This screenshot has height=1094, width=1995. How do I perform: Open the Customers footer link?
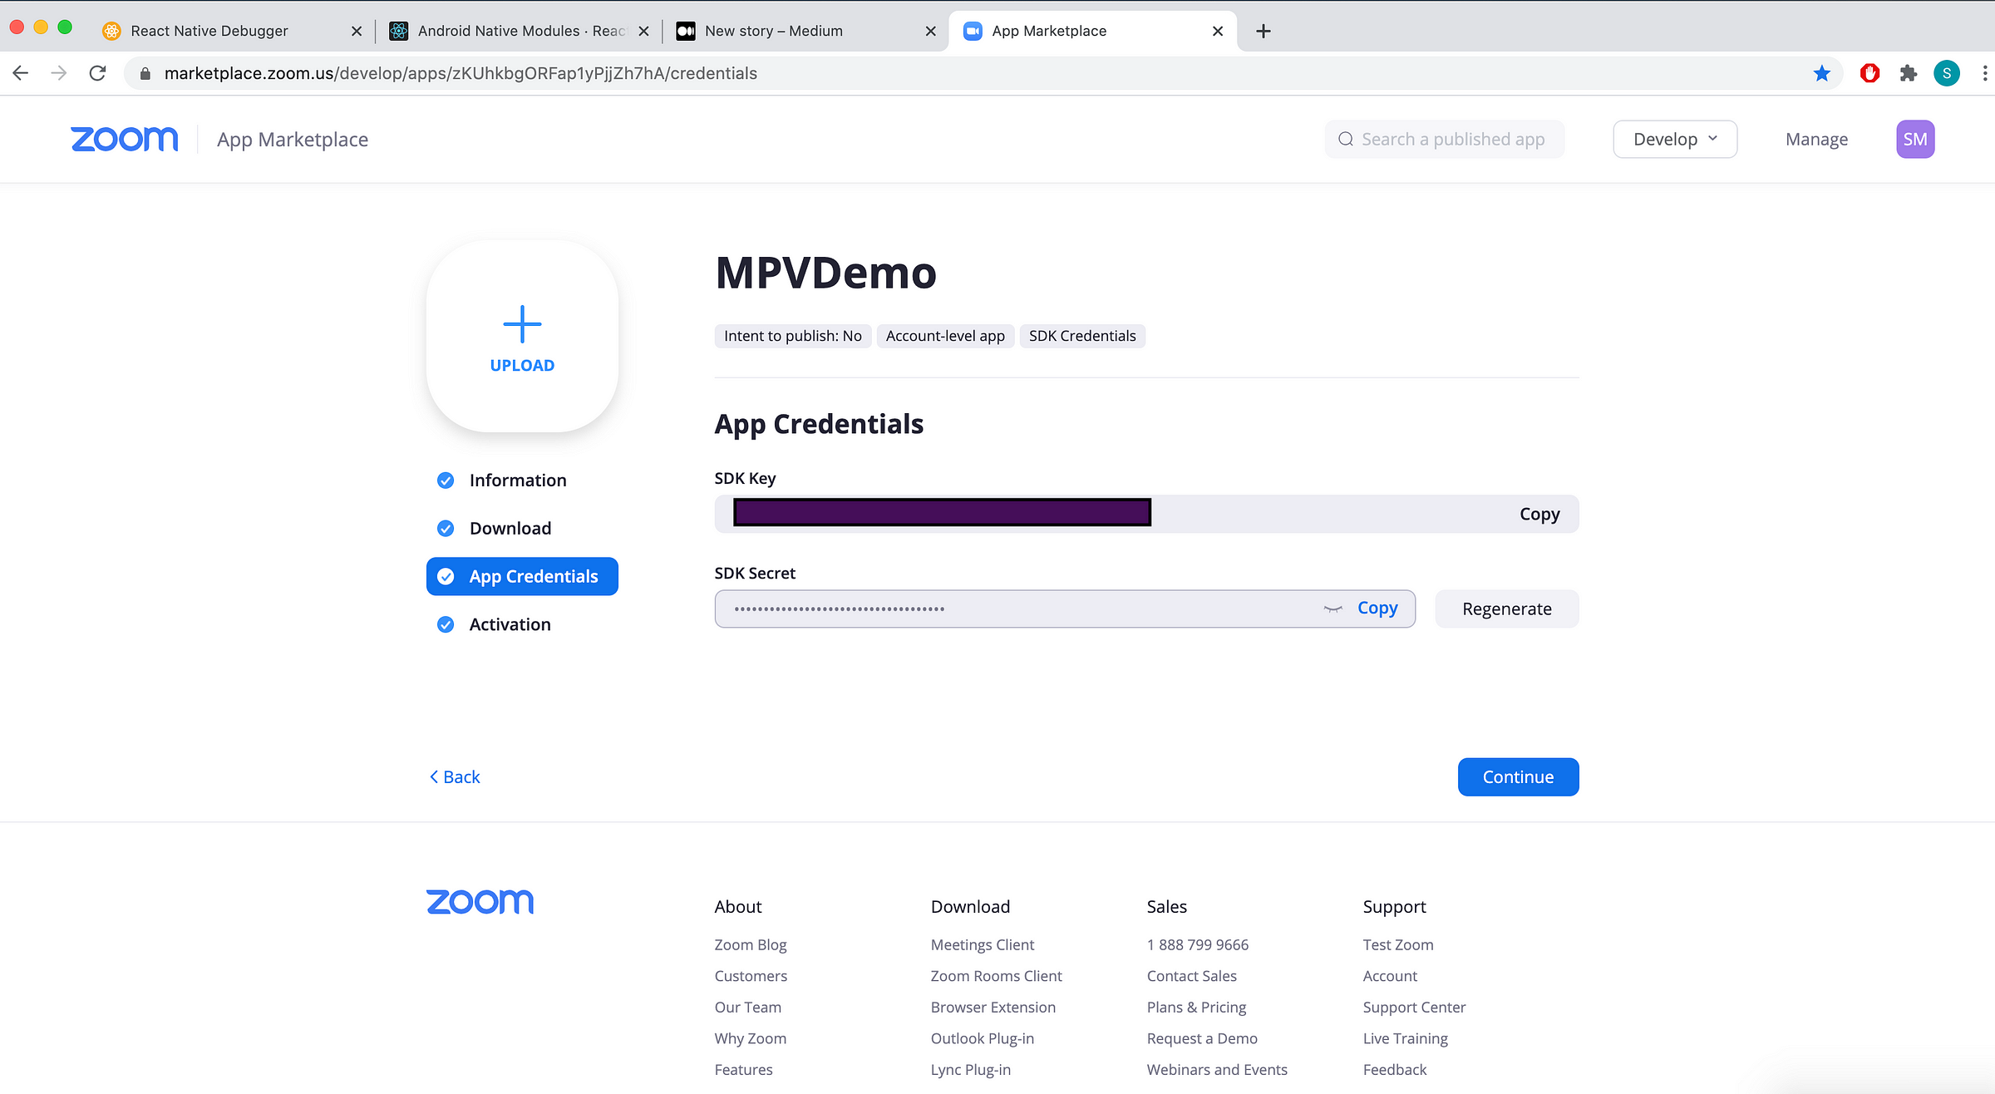coord(751,975)
